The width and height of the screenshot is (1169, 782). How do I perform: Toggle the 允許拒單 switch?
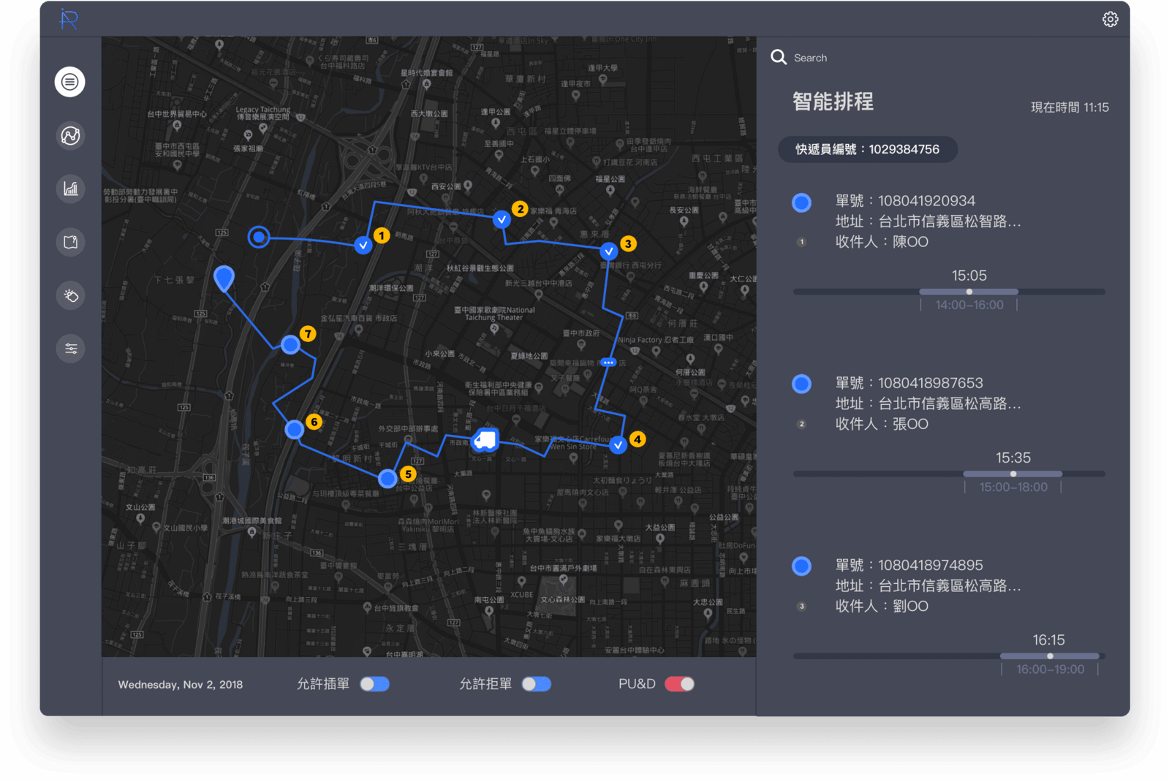point(536,684)
